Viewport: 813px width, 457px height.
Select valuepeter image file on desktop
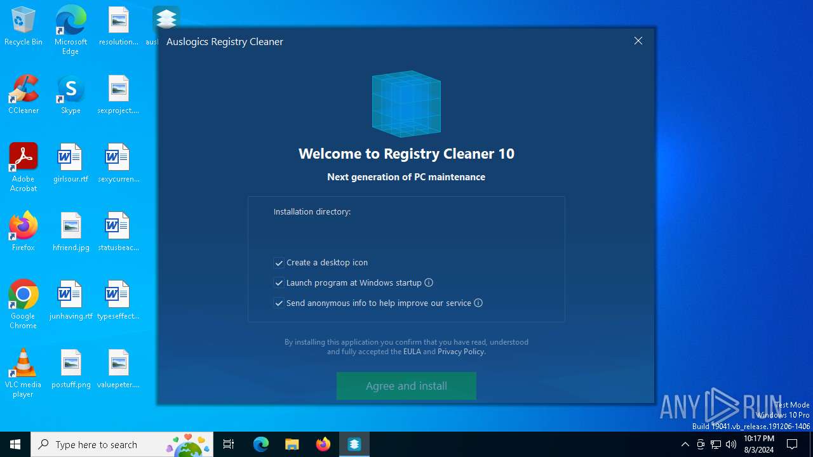(x=118, y=369)
